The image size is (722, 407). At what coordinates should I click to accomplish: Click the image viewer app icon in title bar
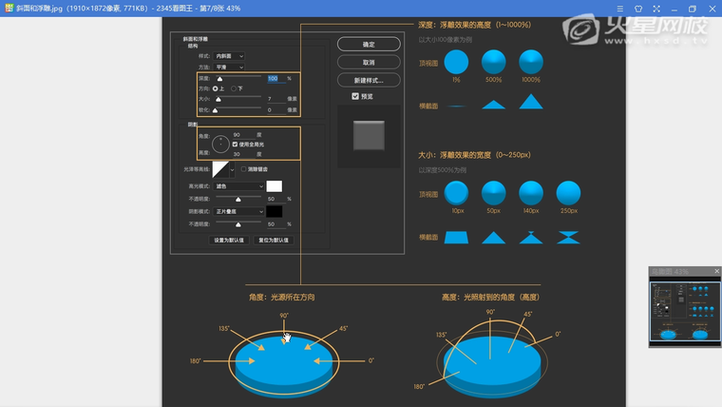tap(8, 9)
